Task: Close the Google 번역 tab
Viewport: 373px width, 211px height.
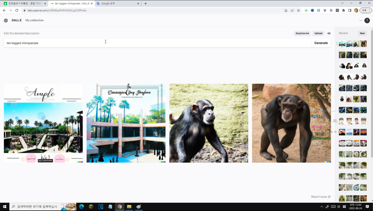Action: (x=138, y=3)
